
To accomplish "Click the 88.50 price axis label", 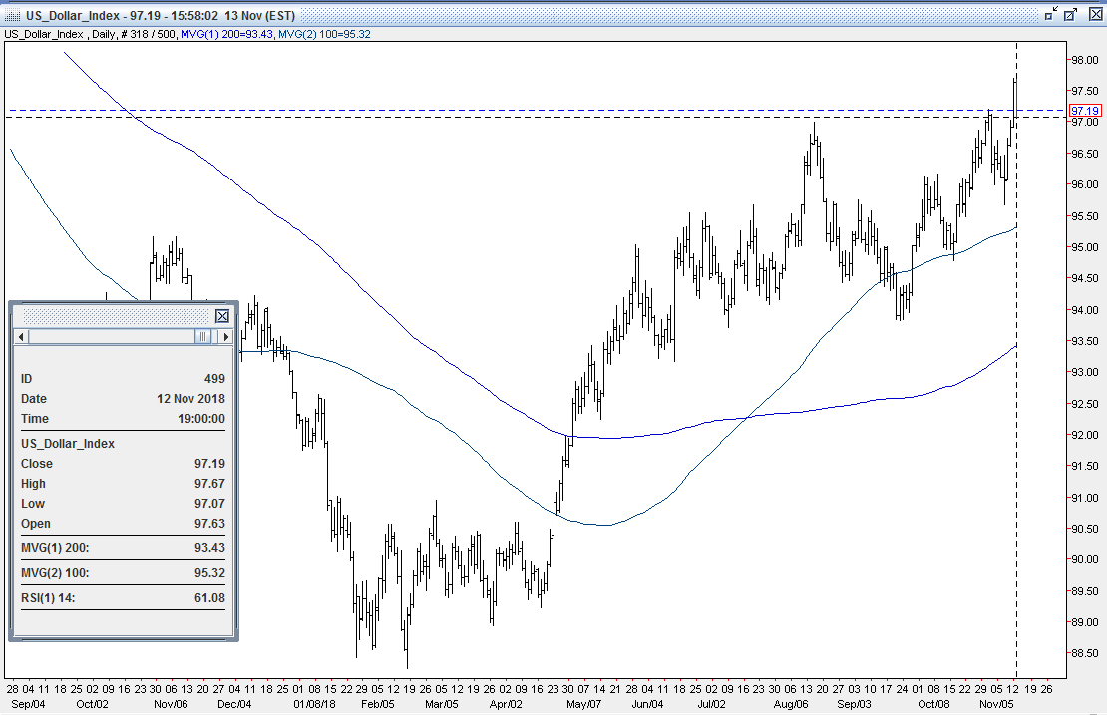I will (1085, 653).
